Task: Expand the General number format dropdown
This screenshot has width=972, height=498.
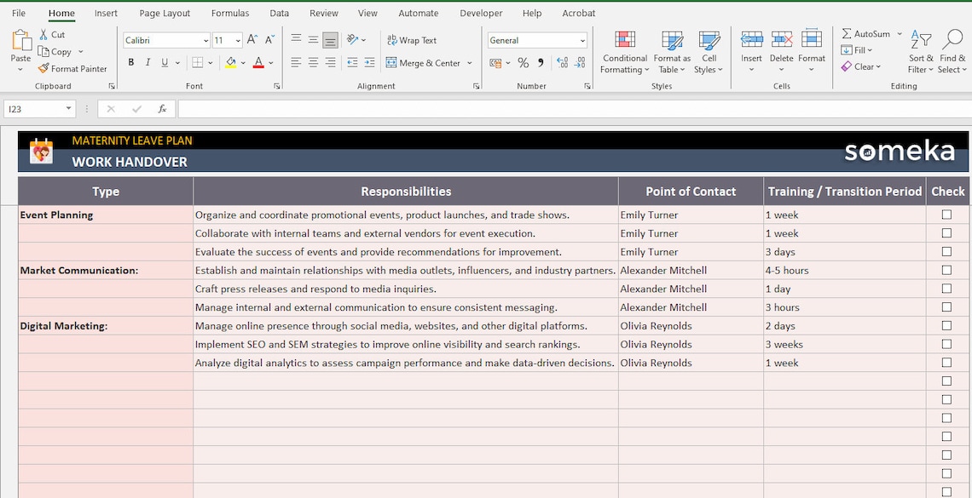Action: pos(582,40)
